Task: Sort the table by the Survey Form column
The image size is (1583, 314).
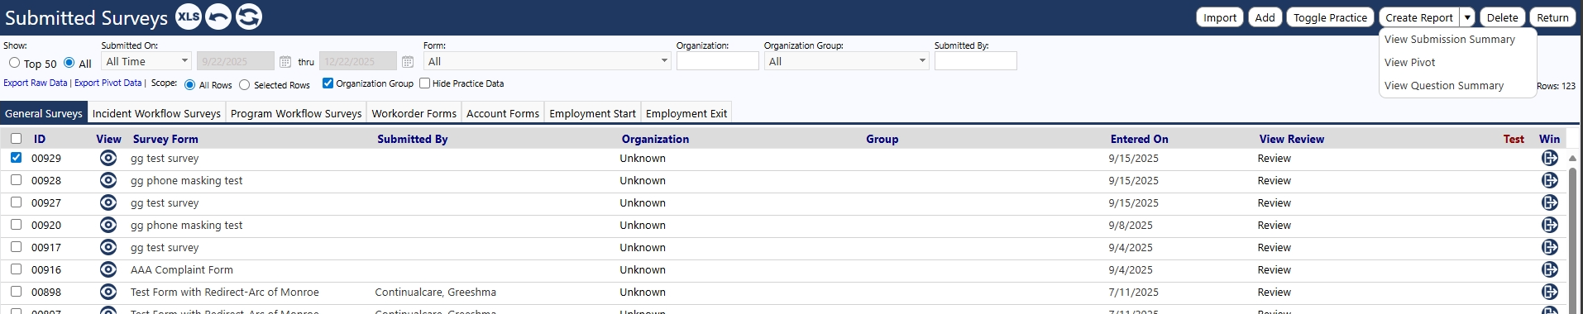Action: 165,139
